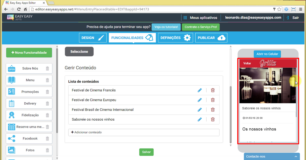This screenshot has height=160, width=306.
Task: Open the Meus aplicativos grid menu
Action: pos(185,18)
